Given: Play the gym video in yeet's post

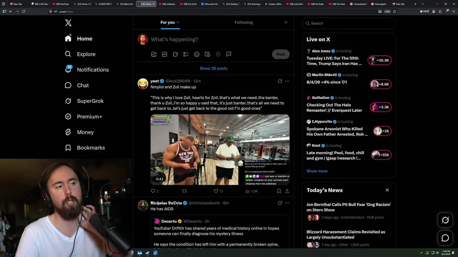Looking at the screenshot, I should pos(220,150).
